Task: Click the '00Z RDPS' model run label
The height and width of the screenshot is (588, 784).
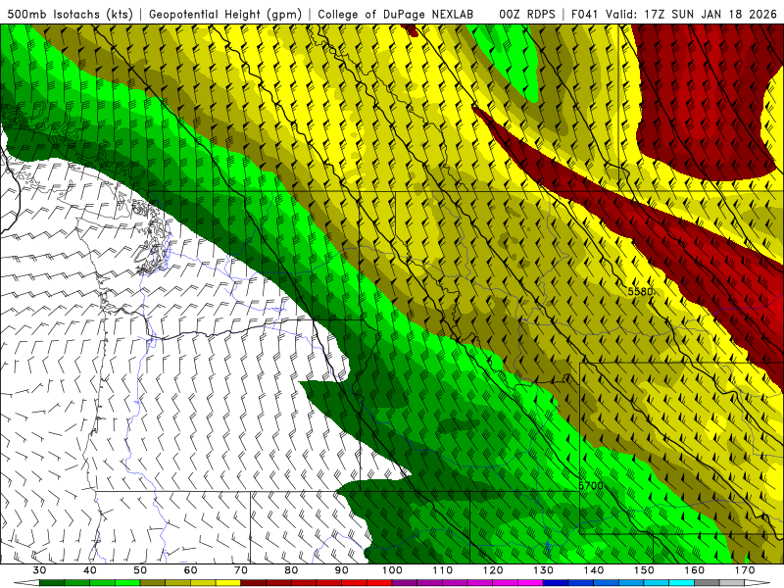Action: pyautogui.click(x=527, y=14)
